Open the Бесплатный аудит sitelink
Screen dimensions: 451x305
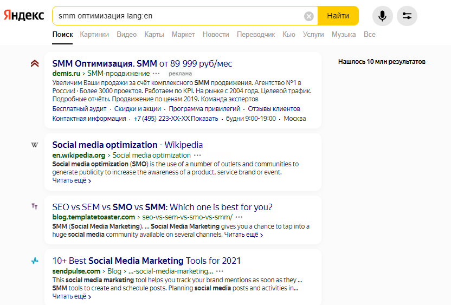[79, 109]
